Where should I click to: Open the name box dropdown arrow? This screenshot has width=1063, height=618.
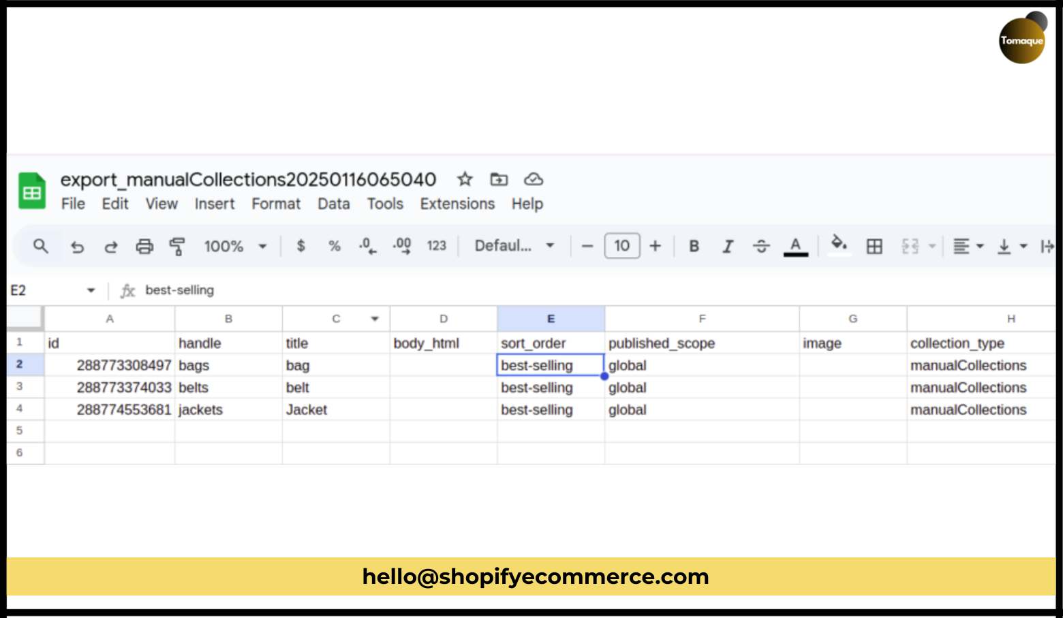pos(91,290)
